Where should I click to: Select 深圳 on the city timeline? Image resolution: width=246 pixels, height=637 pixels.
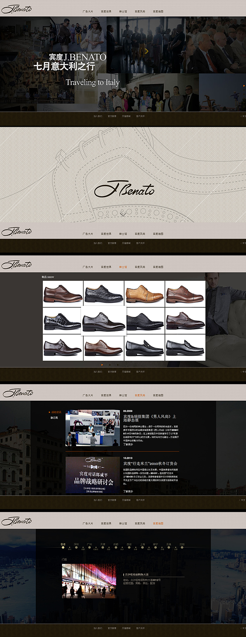76,544
